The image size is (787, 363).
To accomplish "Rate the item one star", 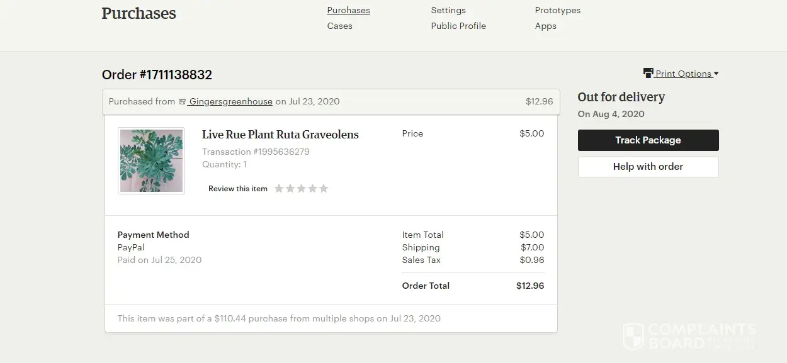I will coord(279,188).
